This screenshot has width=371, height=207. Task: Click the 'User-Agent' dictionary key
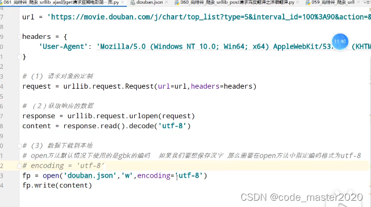point(63,47)
